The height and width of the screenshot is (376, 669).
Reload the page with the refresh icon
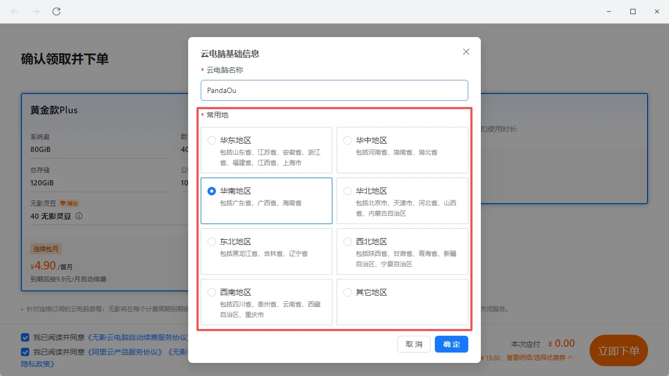(56, 11)
